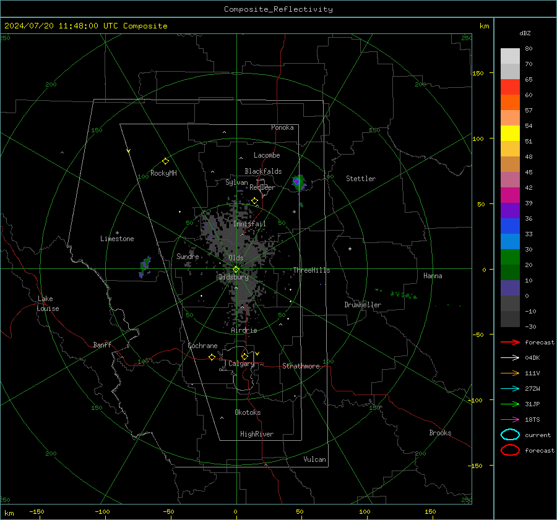Click the Olds label

[236, 258]
